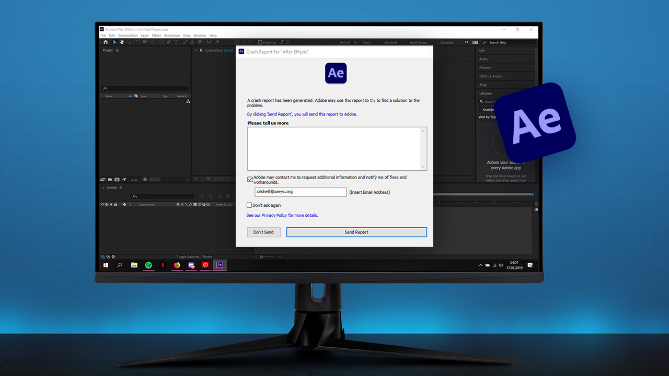The image size is (669, 376).
Task: Open the Project search options magnifier
Action: 106,89
